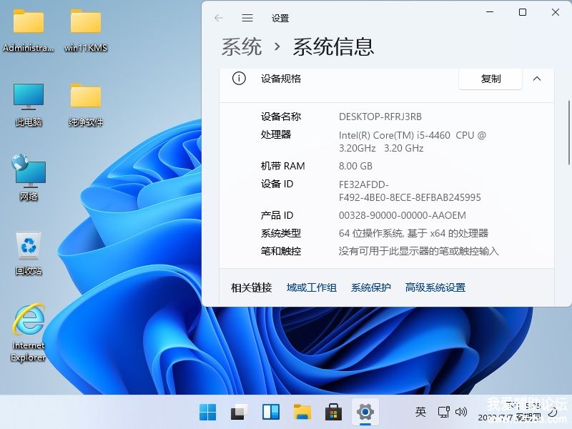The image size is (572, 429).
Task: Select the 机带 RAM label
Action: (x=282, y=166)
